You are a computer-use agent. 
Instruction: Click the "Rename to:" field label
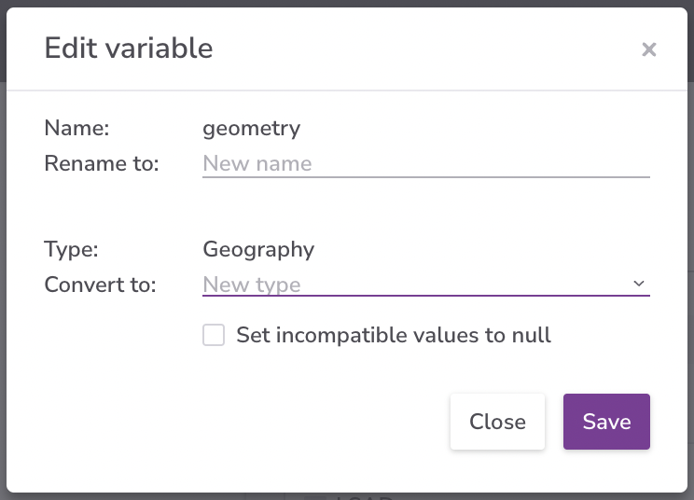point(102,163)
